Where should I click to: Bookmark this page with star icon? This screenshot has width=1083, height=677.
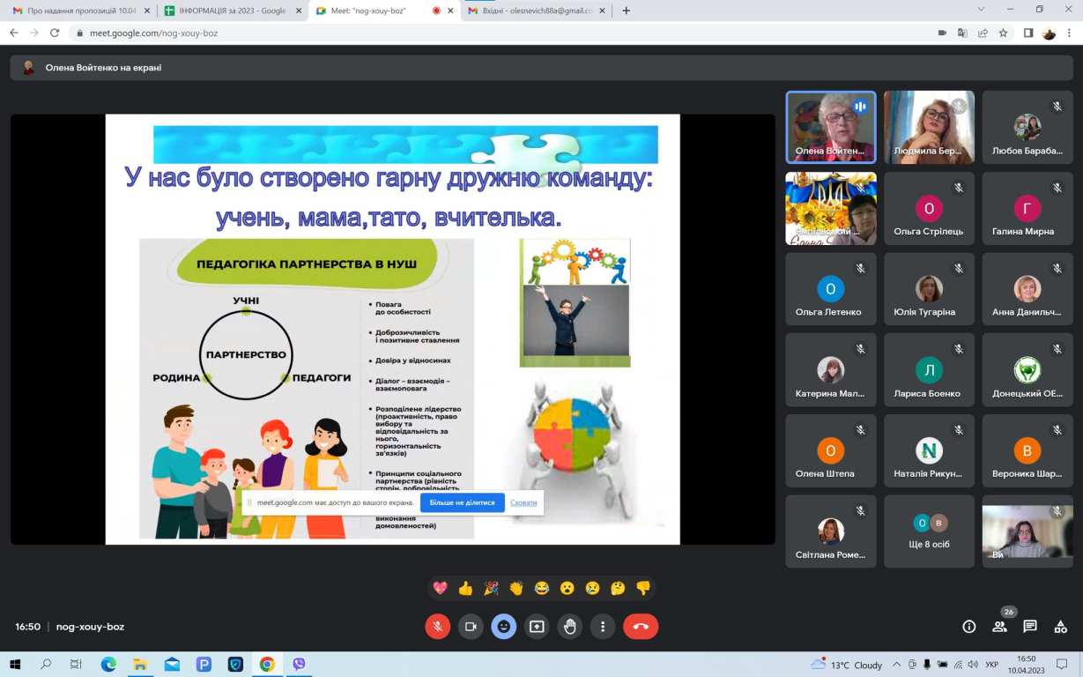click(x=1003, y=33)
